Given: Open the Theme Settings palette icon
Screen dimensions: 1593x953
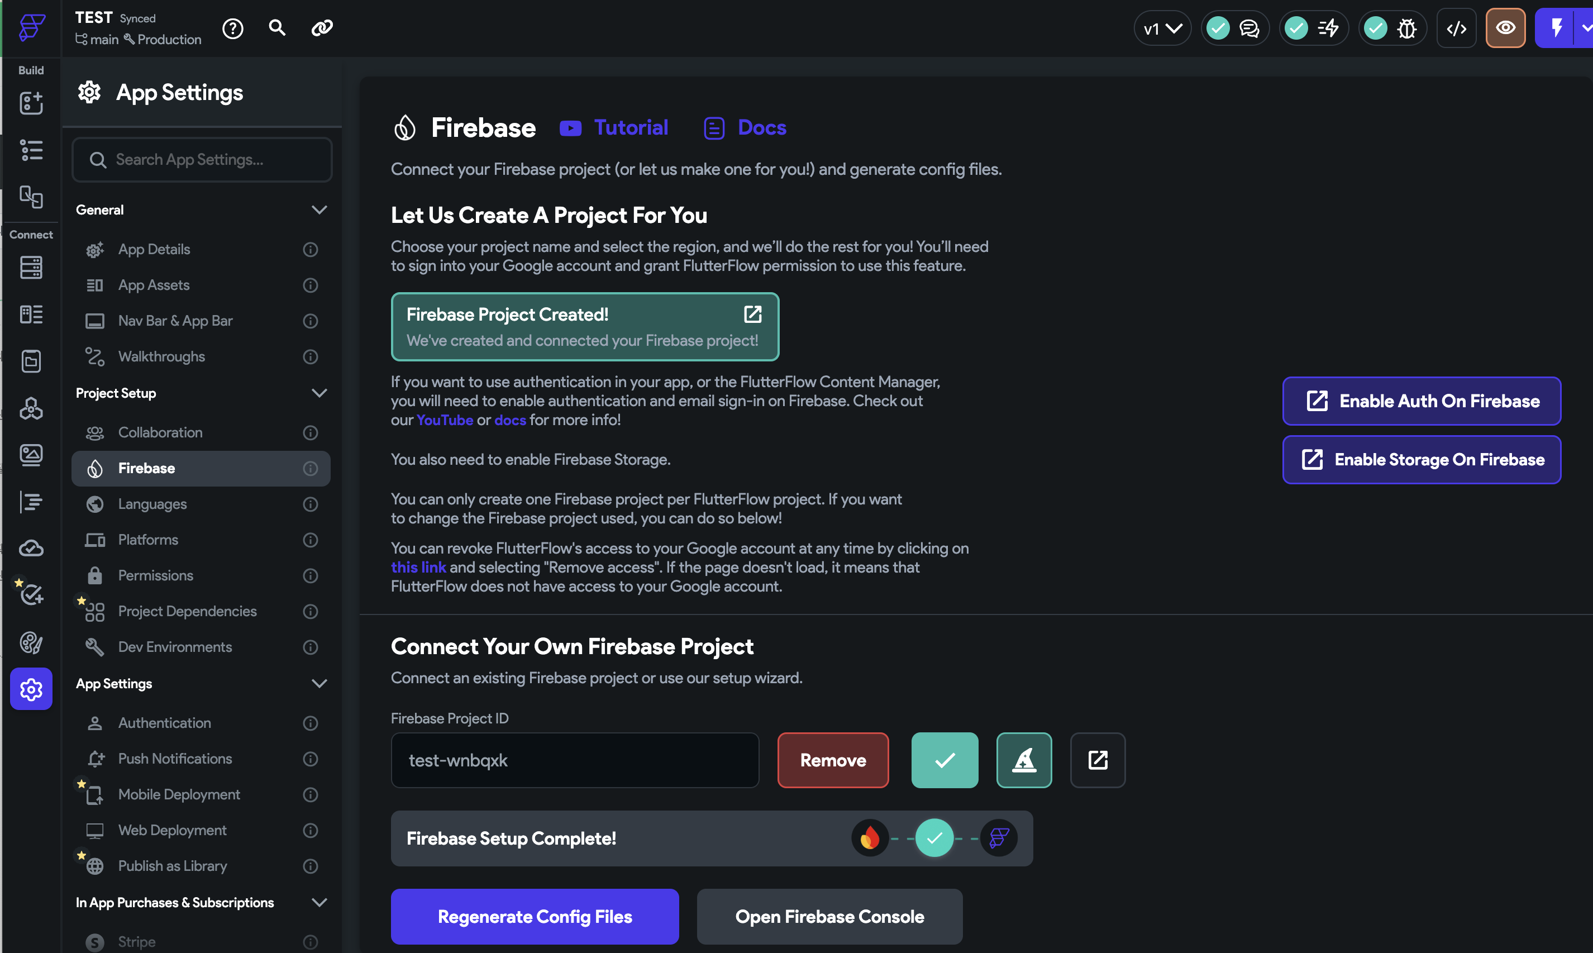Looking at the screenshot, I should pos(31,642).
